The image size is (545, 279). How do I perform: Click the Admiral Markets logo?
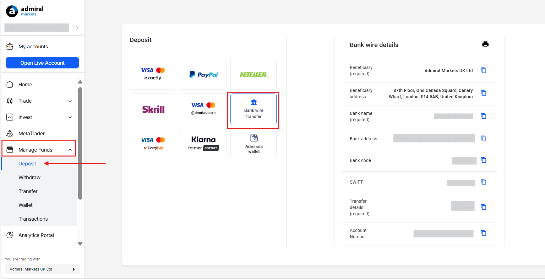pos(25,11)
